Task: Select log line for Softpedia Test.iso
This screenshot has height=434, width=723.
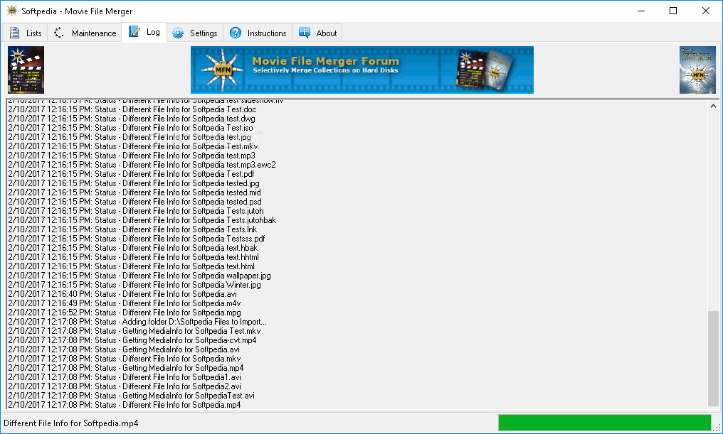Action: pos(130,128)
